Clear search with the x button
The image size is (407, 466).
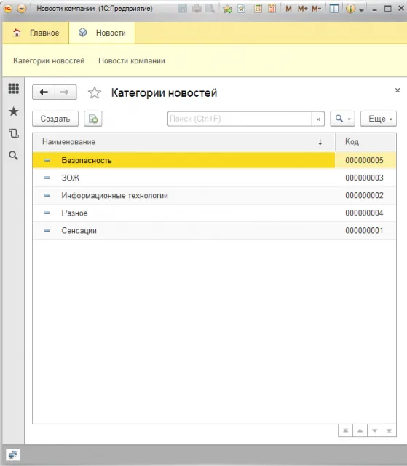tap(318, 119)
